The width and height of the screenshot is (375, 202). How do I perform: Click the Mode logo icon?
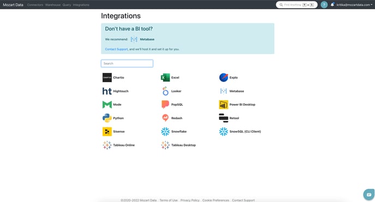coord(107,105)
